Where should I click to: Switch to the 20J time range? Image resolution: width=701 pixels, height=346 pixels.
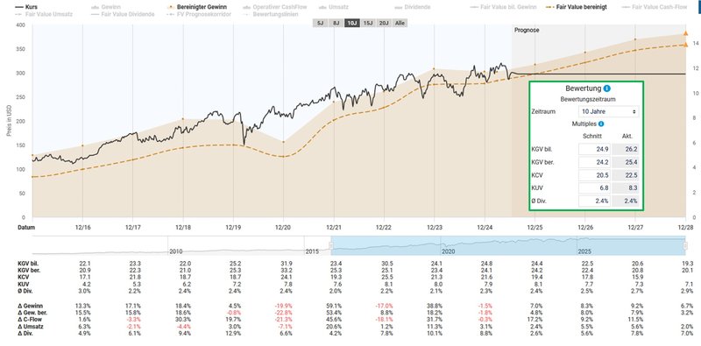(383, 24)
